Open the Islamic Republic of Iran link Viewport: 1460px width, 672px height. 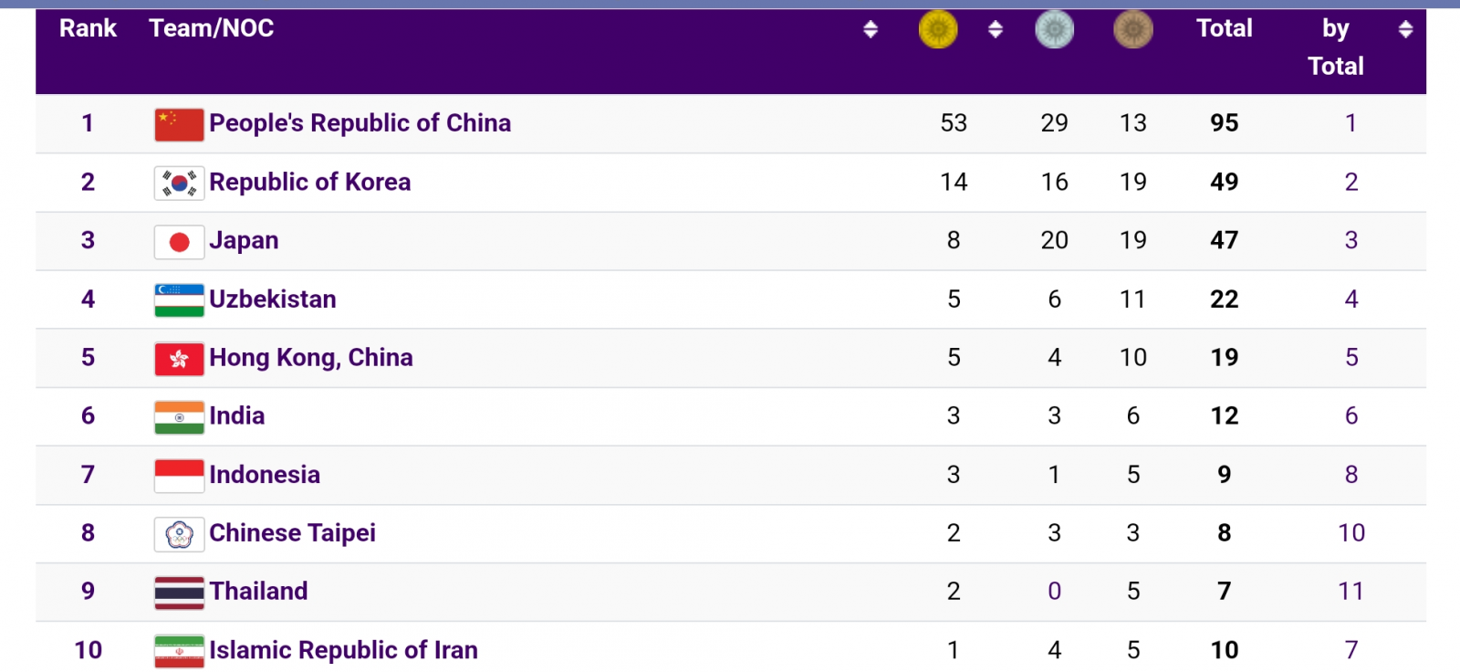[343, 650]
